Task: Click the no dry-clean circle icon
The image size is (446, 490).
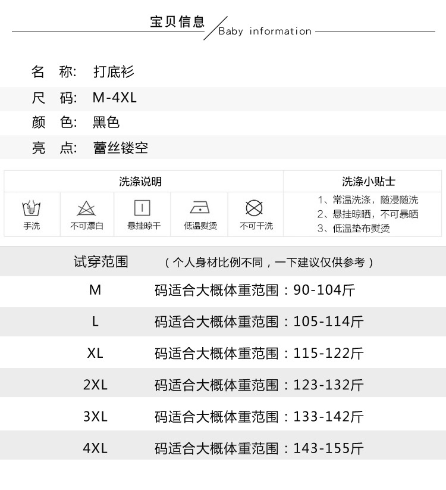Action: [254, 208]
